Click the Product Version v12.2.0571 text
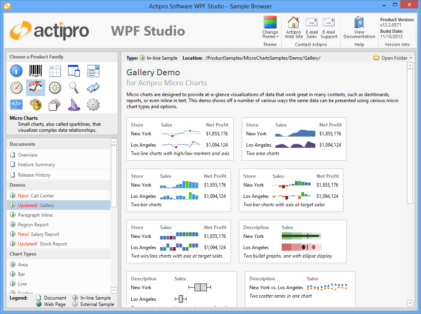The height and width of the screenshot is (314, 421). click(397, 22)
